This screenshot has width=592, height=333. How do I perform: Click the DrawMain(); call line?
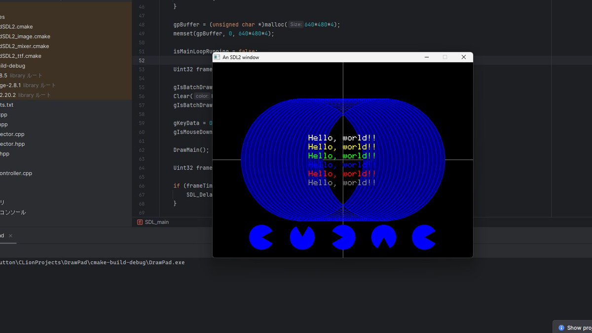(191, 150)
